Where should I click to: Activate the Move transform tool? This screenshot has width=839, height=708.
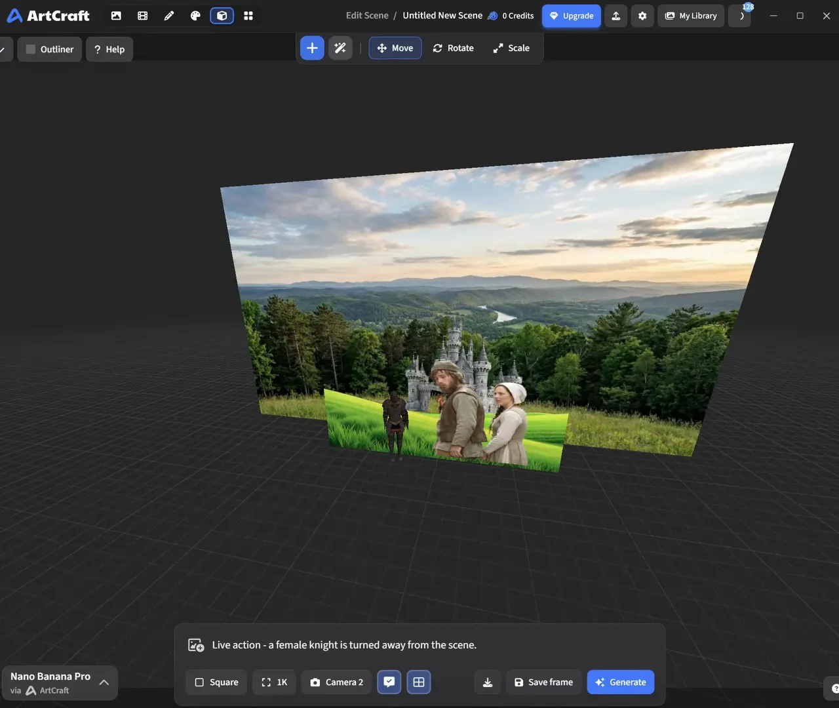tap(395, 48)
